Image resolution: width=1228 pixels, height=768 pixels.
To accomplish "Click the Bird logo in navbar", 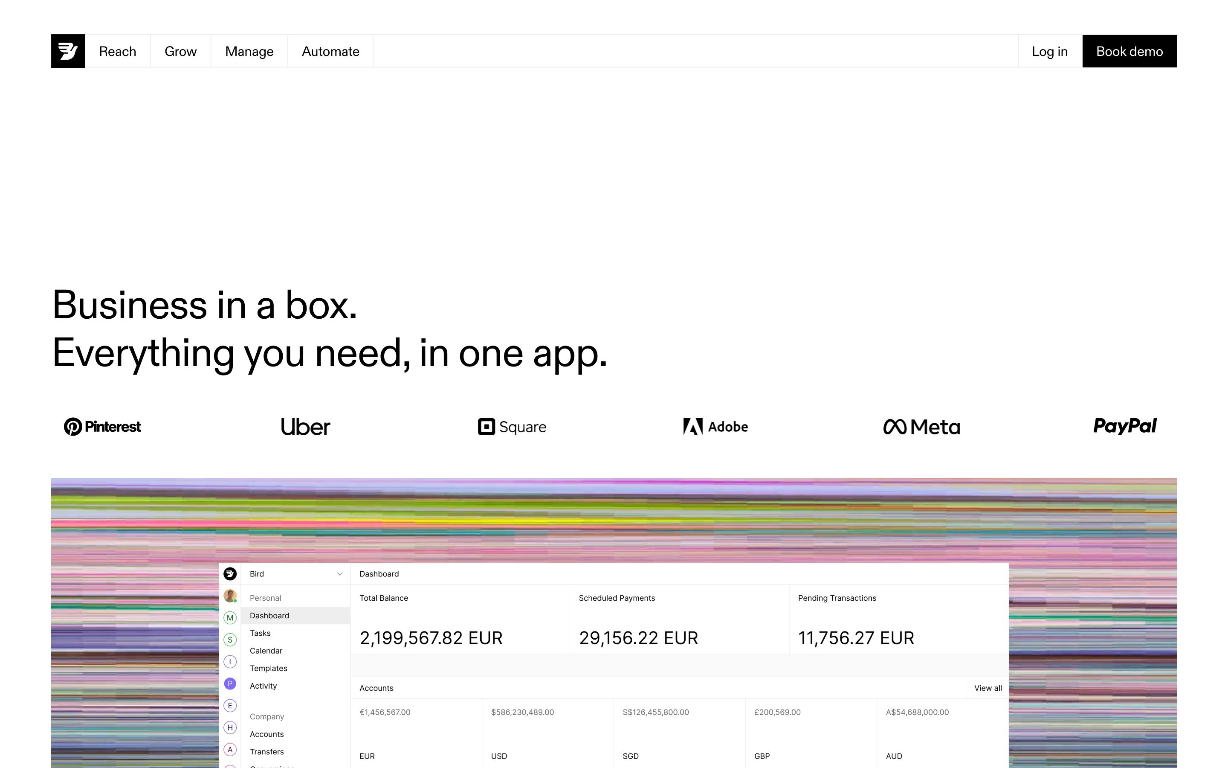I will coord(68,51).
